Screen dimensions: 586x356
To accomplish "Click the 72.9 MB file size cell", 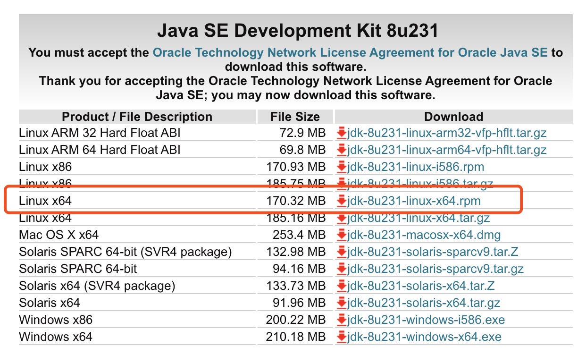I will (x=295, y=133).
